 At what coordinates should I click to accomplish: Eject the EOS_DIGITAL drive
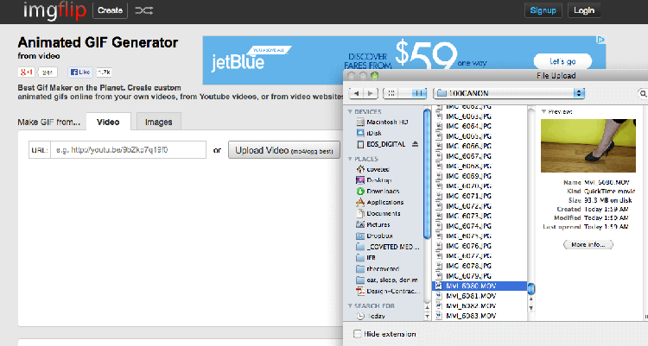[x=416, y=145]
